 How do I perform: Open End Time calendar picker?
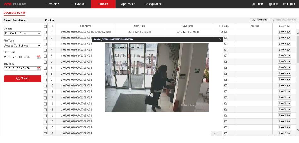[x=39, y=68]
